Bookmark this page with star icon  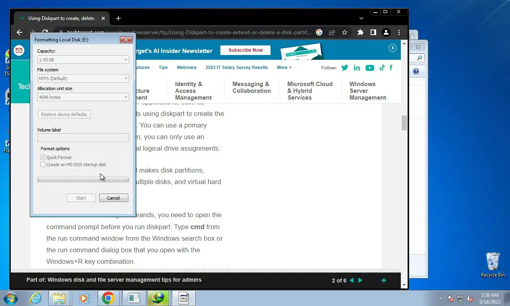click(x=345, y=33)
